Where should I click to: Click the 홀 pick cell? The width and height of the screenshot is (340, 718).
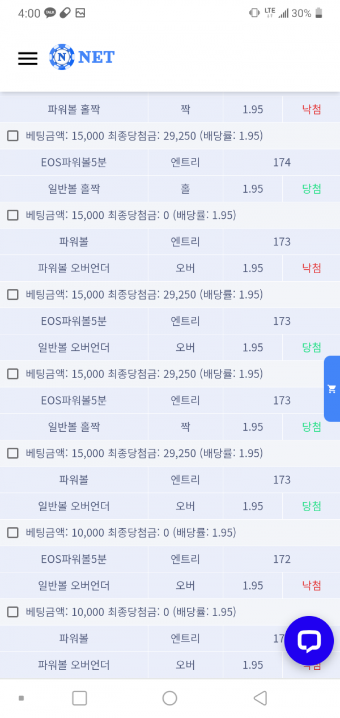point(185,189)
